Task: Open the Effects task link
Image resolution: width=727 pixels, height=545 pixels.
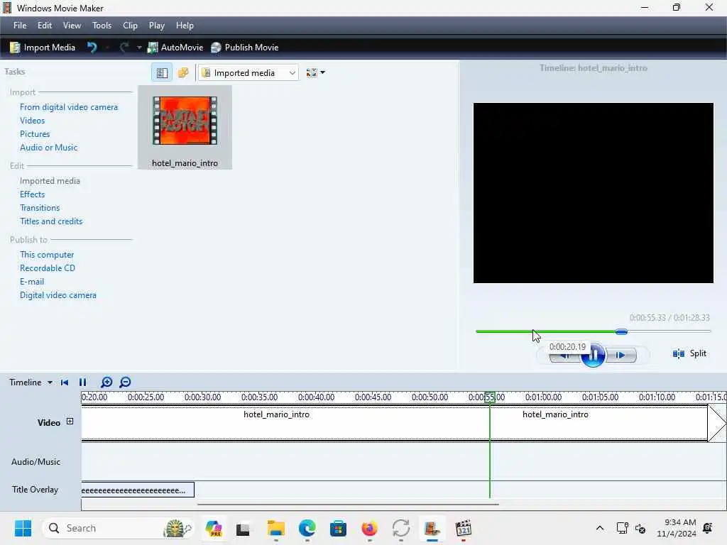Action: pos(33,194)
